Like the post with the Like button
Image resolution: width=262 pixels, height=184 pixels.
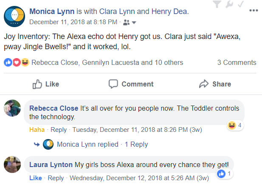[x=45, y=84]
